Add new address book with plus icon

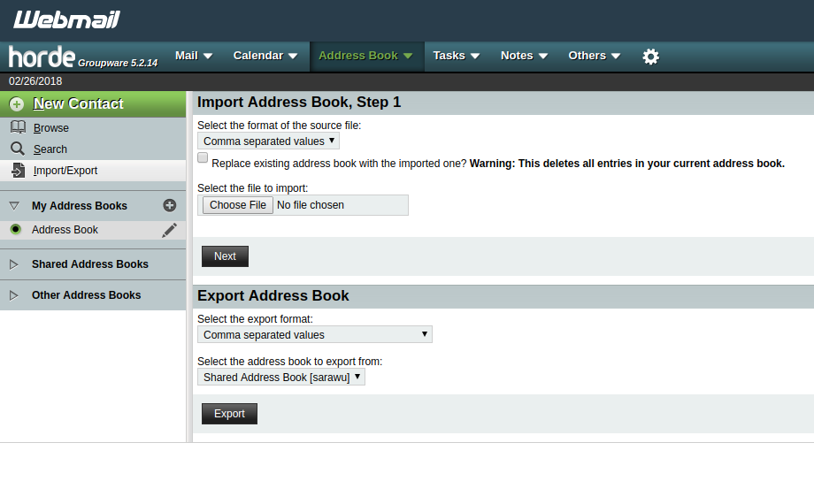[170, 205]
